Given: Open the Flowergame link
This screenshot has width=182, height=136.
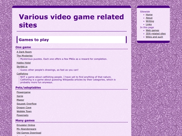Looking at the screenshot, I should (x=24, y=92).
